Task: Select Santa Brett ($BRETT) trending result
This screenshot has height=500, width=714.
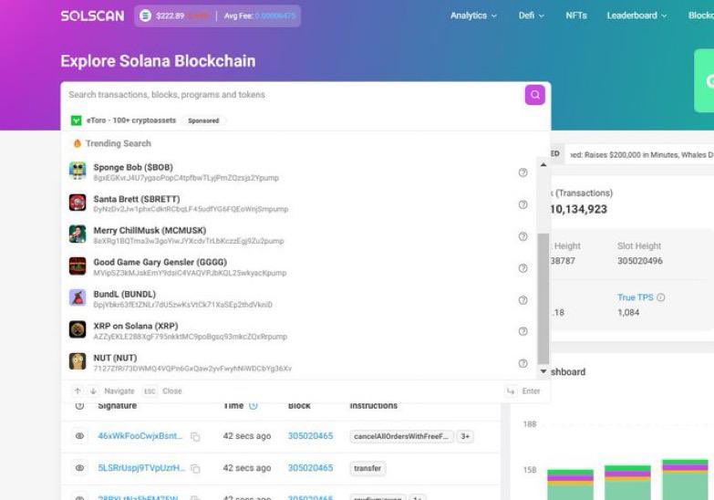Action: [299, 203]
